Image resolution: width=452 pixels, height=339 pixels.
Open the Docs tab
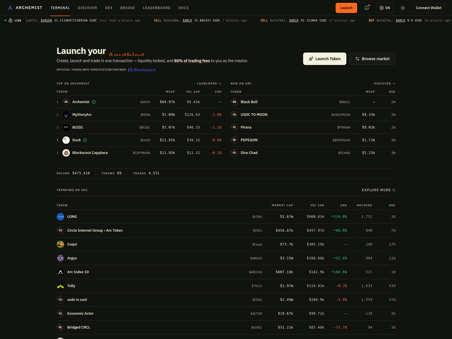tap(184, 8)
